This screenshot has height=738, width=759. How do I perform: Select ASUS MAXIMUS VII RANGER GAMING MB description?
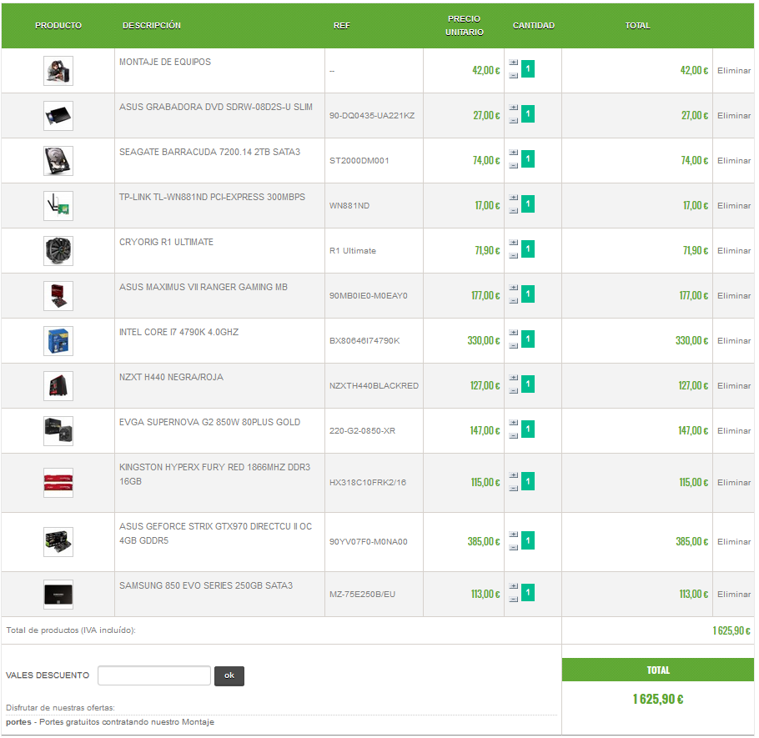pos(204,287)
